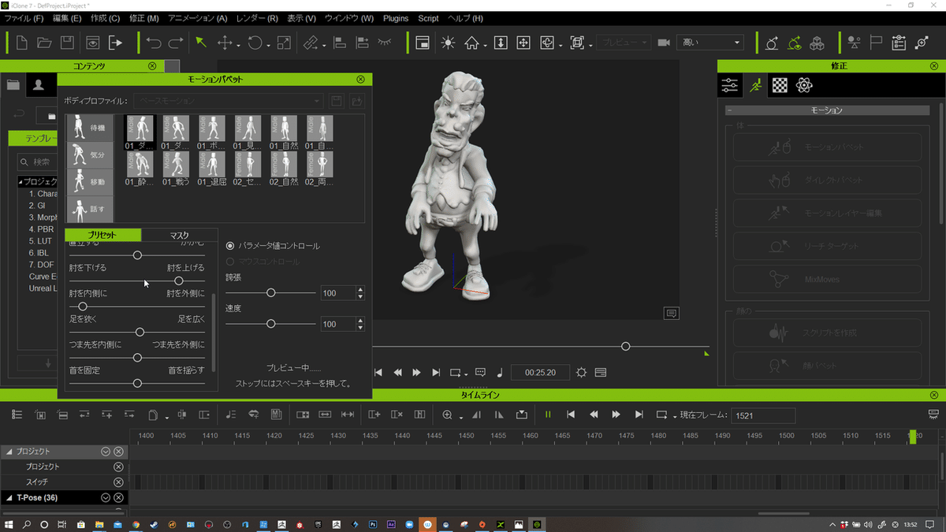The image size is (946, 532).
Task: Click the collapse square before the モーション header
Action: (x=729, y=110)
